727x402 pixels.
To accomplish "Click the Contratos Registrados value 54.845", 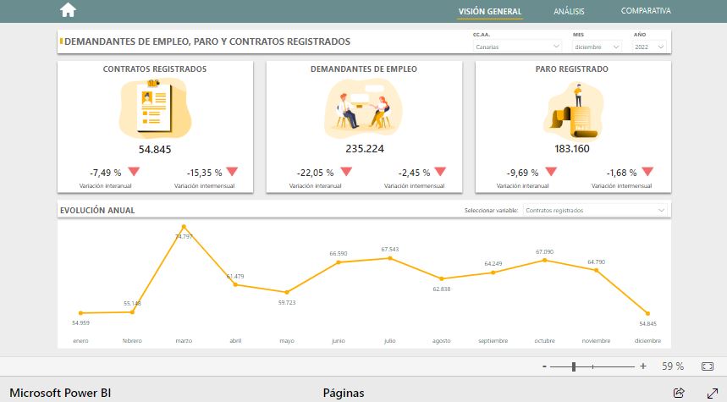I will 155,149.
